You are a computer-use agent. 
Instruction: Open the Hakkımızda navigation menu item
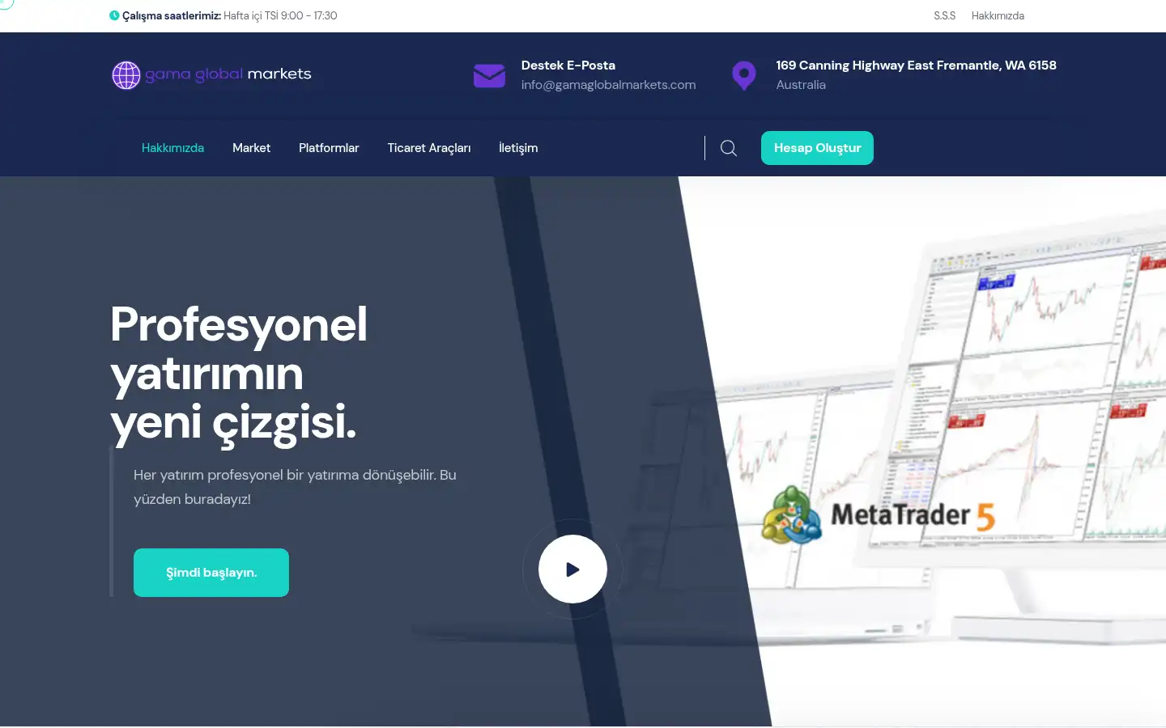pos(172,148)
